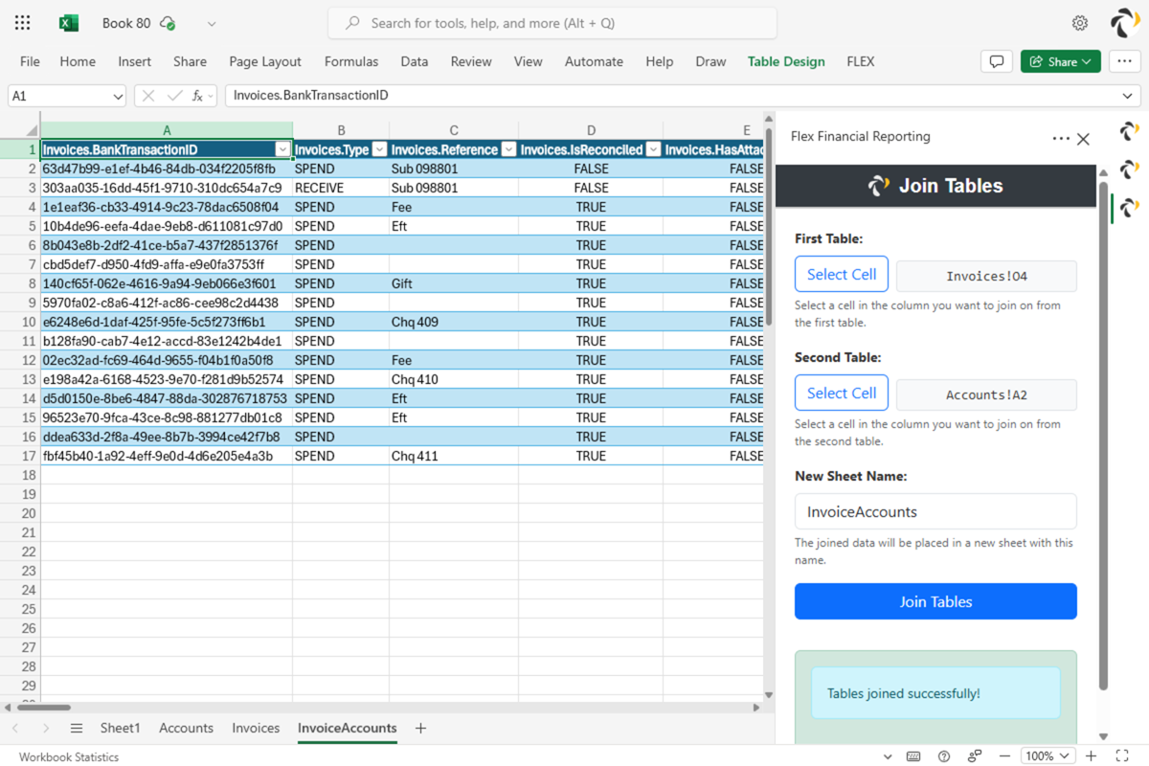
Task: Click the help question mark icon
Action: (944, 756)
